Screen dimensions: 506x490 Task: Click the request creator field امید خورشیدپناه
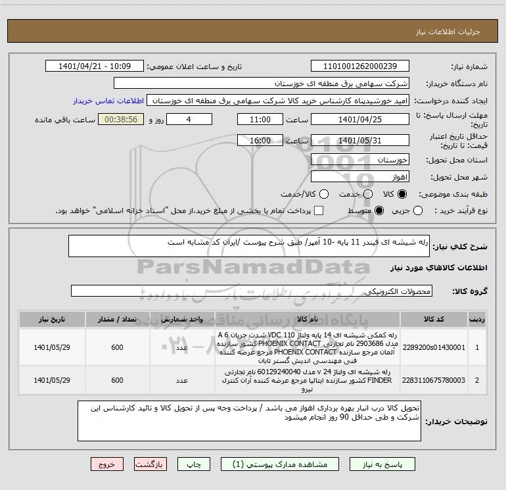pyautogui.click(x=278, y=101)
